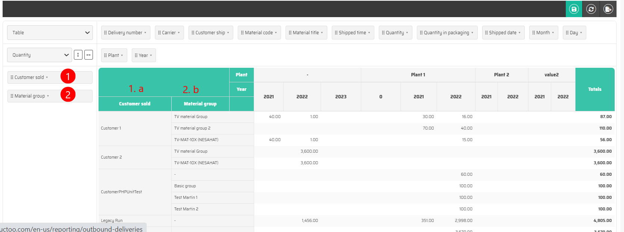This screenshot has width=624, height=232.
Task: Click drag handle on Customer sold field
Action: (x=12, y=77)
